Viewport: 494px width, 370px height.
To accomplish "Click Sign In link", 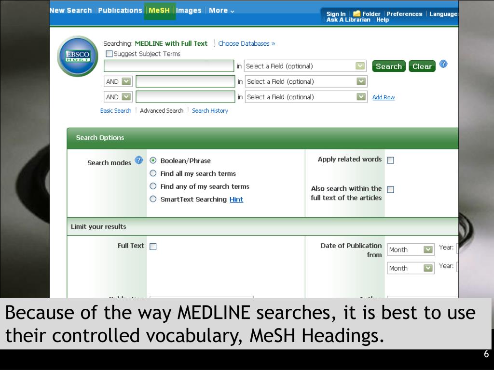I will [x=336, y=14].
